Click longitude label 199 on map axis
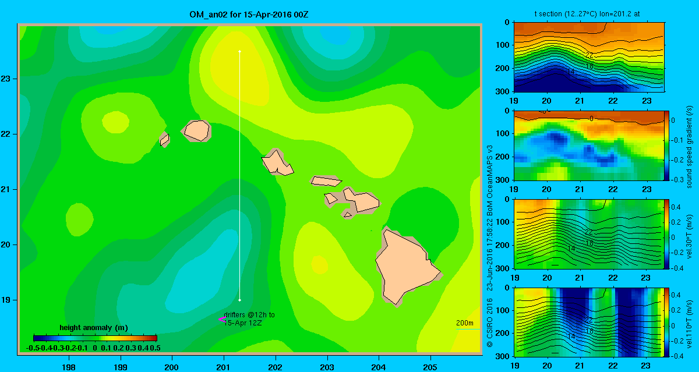This screenshot has width=699, height=372. (121, 367)
